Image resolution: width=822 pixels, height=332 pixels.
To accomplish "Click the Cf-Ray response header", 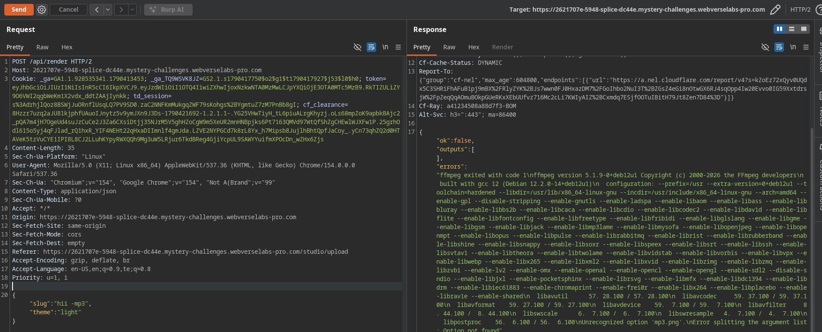I will point(467,106).
